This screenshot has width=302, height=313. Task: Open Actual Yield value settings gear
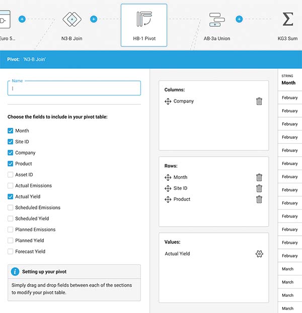259,254
